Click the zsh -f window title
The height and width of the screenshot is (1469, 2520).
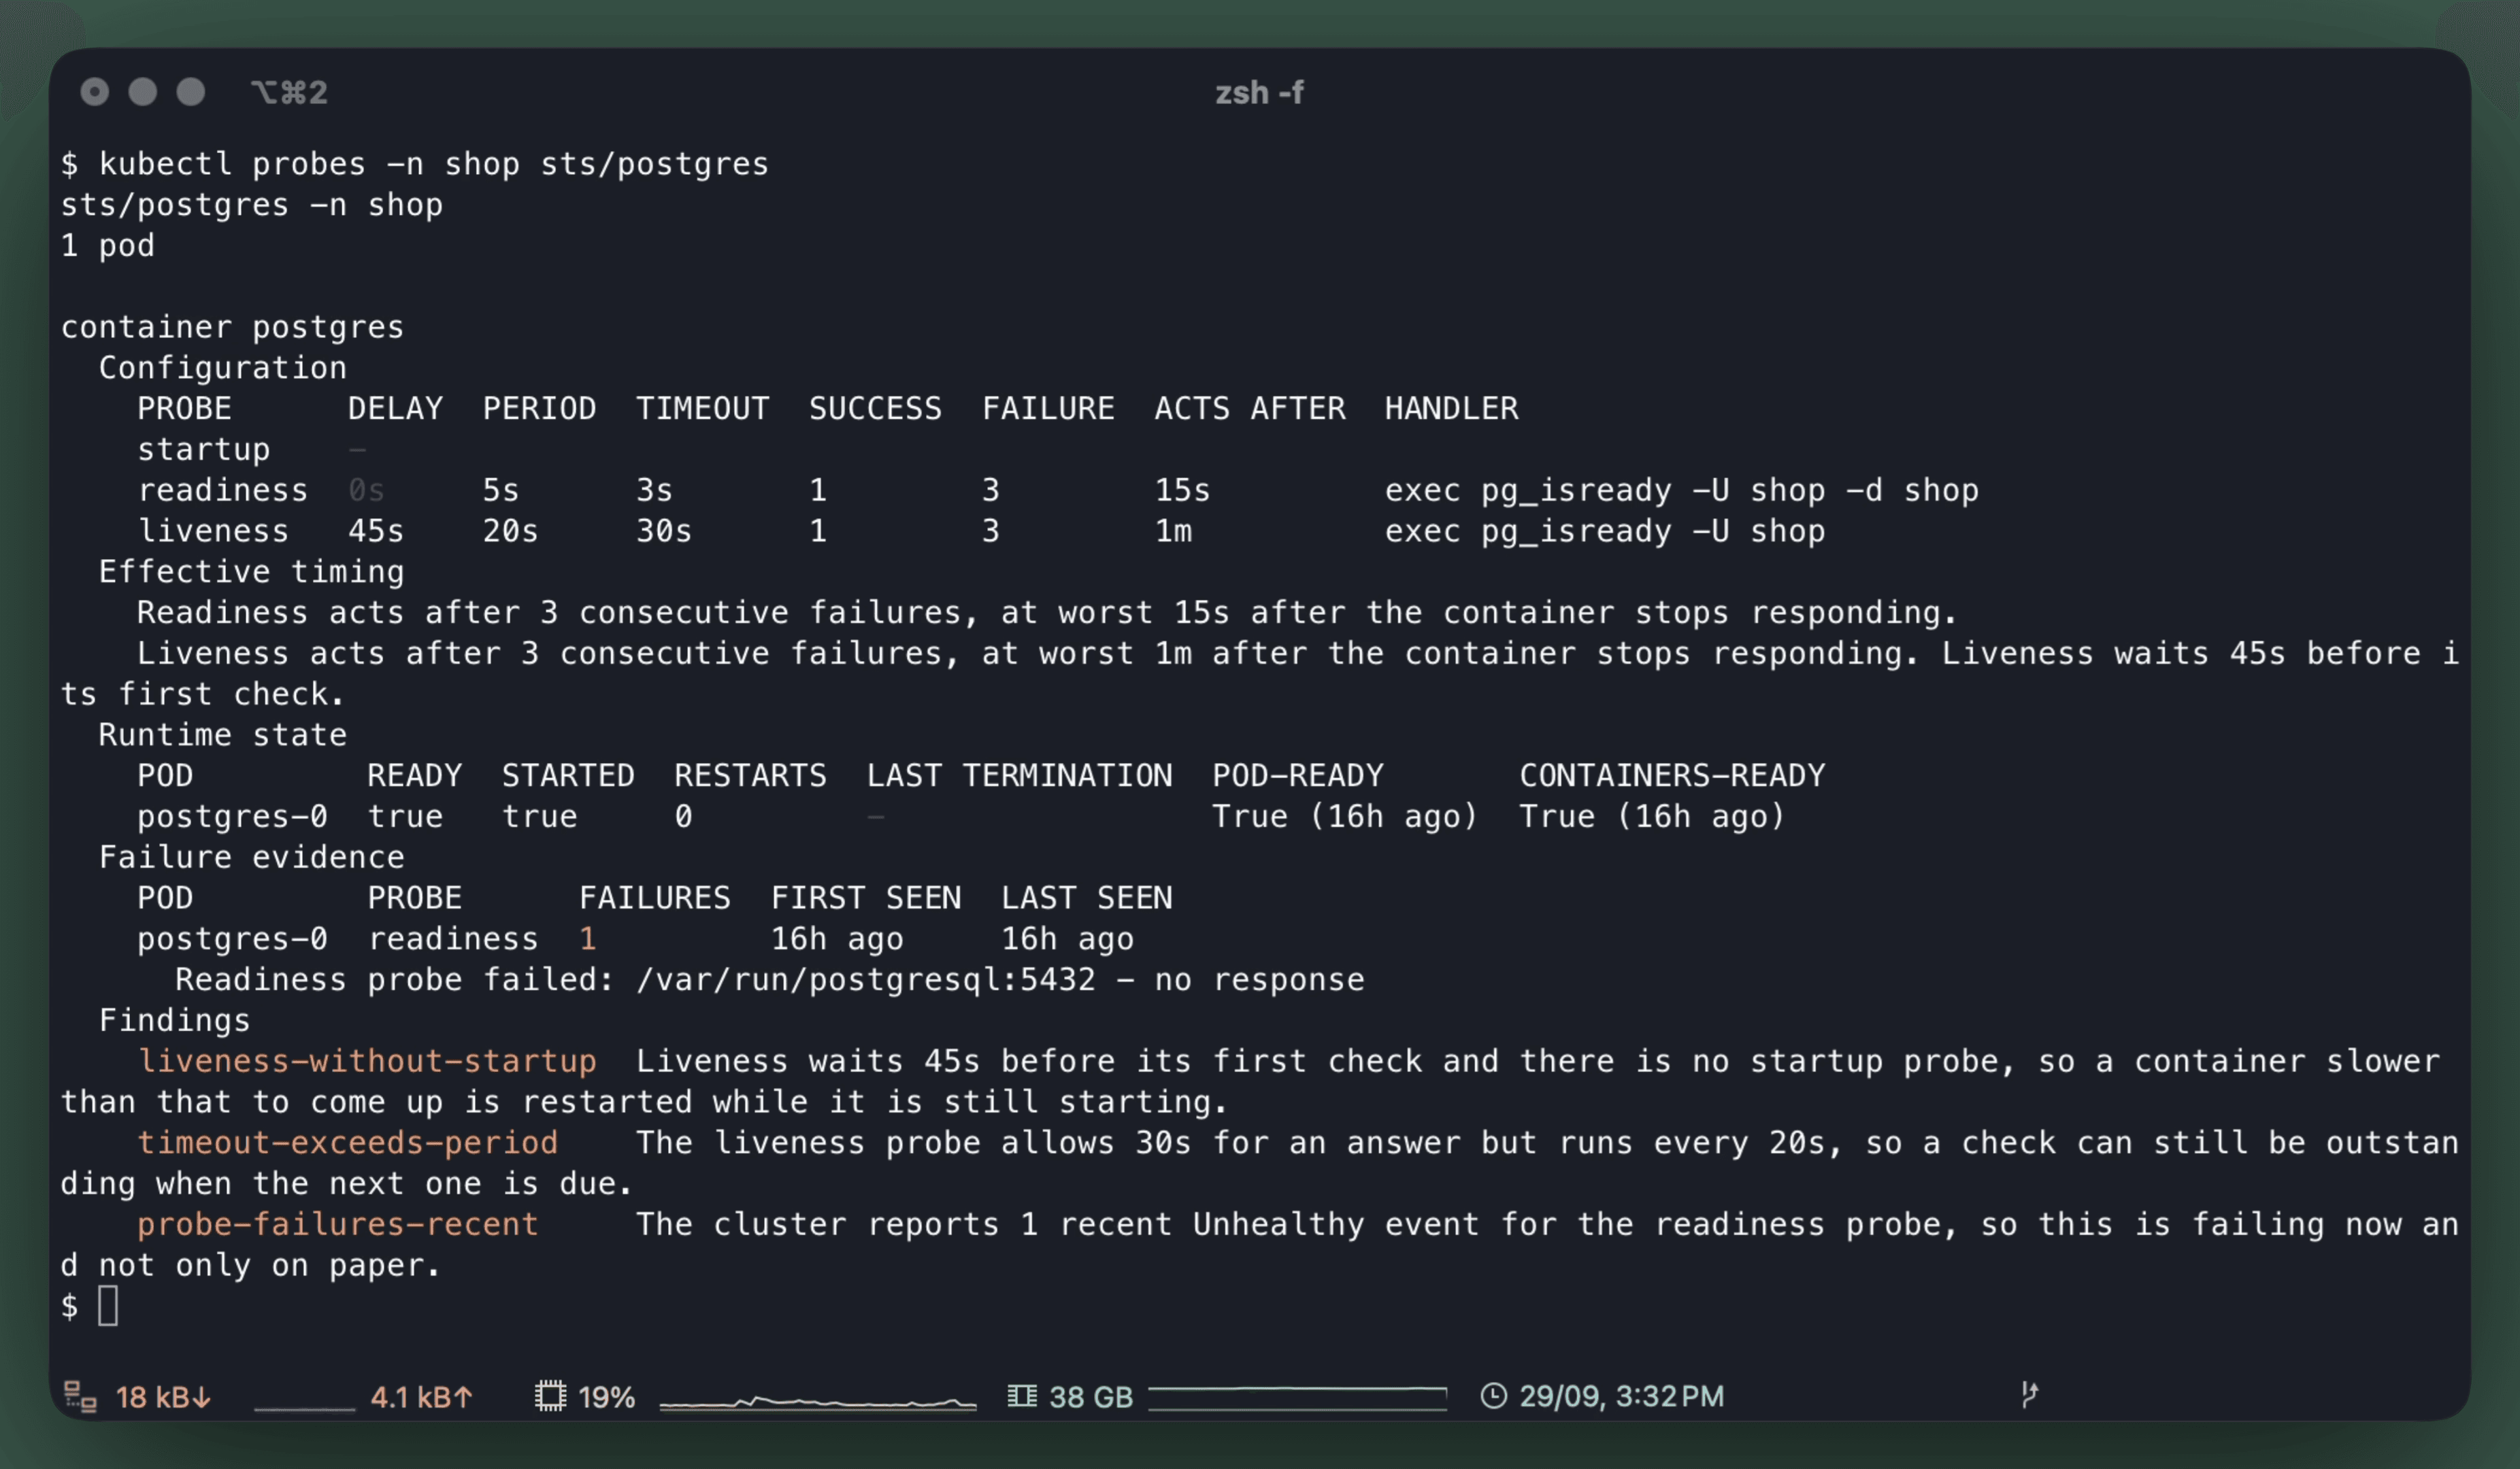(x=1259, y=92)
